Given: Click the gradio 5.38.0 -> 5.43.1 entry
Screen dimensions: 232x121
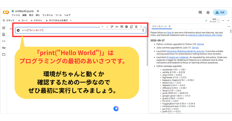Looking at the screenshot, I should click(x=173, y=98).
